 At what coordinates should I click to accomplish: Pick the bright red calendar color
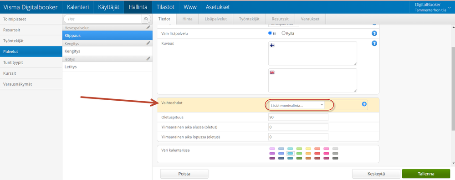pyautogui.click(x=317, y=153)
